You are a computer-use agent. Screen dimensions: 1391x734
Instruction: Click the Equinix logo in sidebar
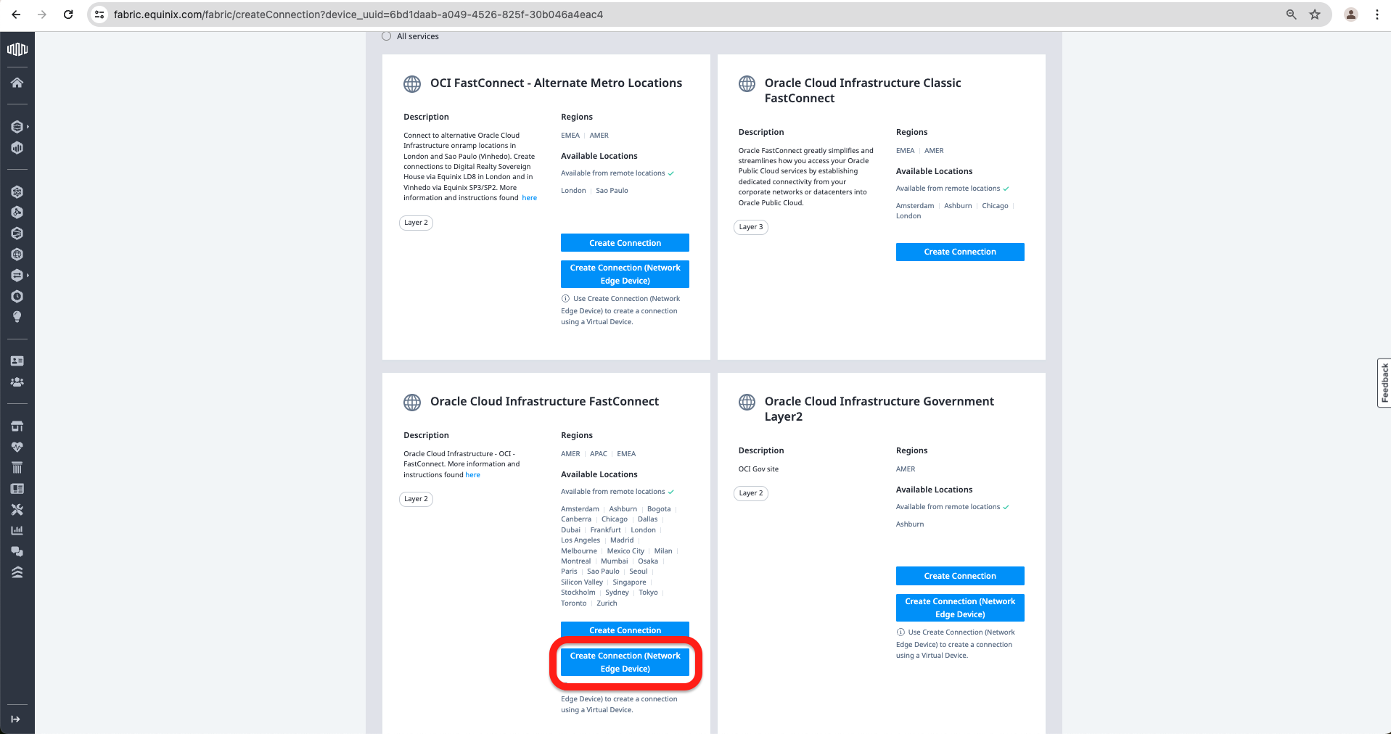point(17,49)
